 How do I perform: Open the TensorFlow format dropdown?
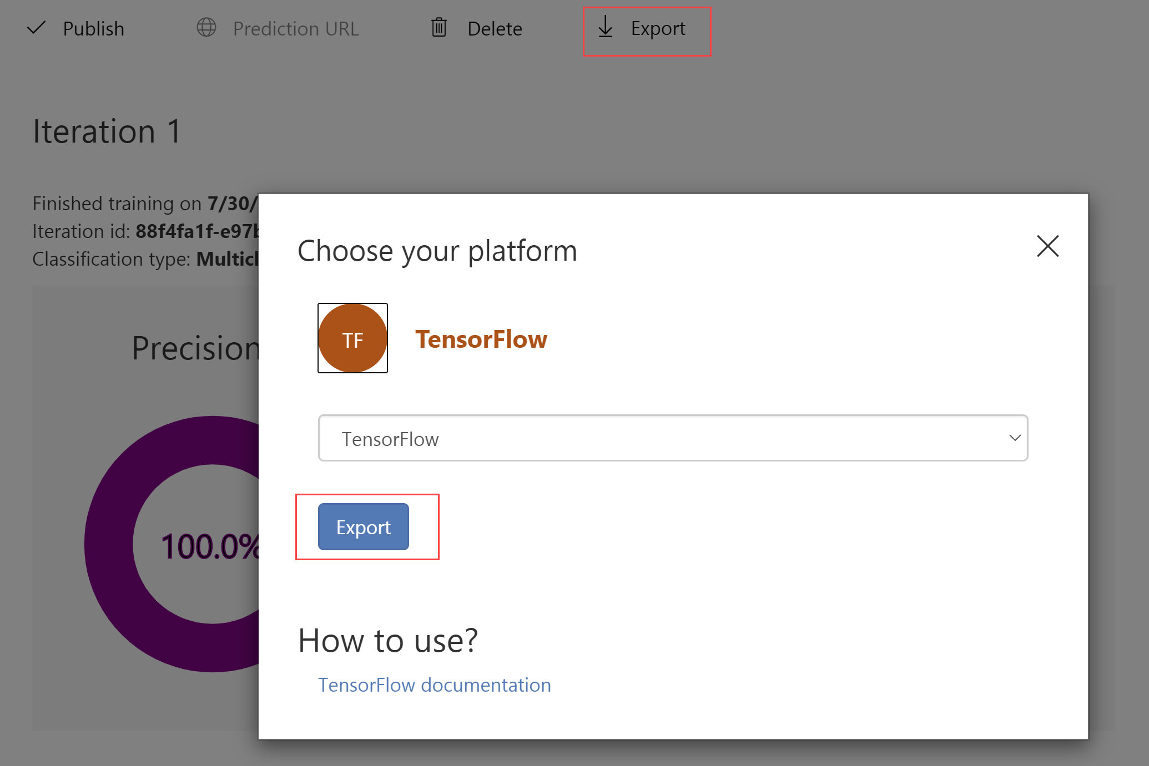673,438
